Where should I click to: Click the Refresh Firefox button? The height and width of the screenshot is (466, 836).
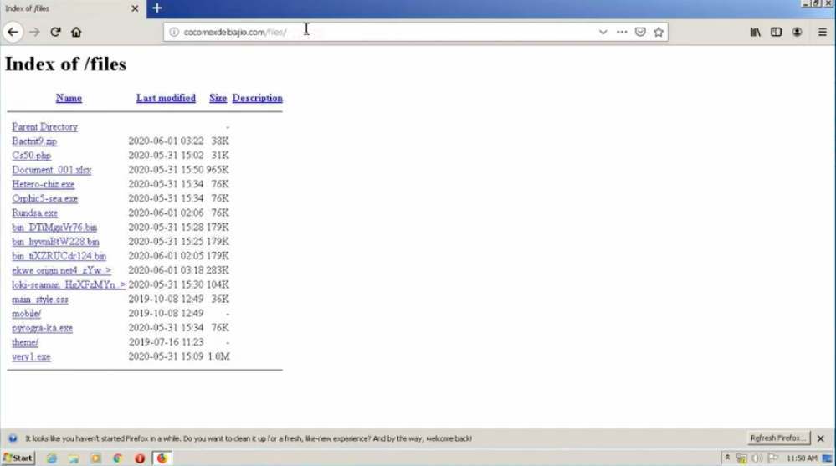pos(778,438)
